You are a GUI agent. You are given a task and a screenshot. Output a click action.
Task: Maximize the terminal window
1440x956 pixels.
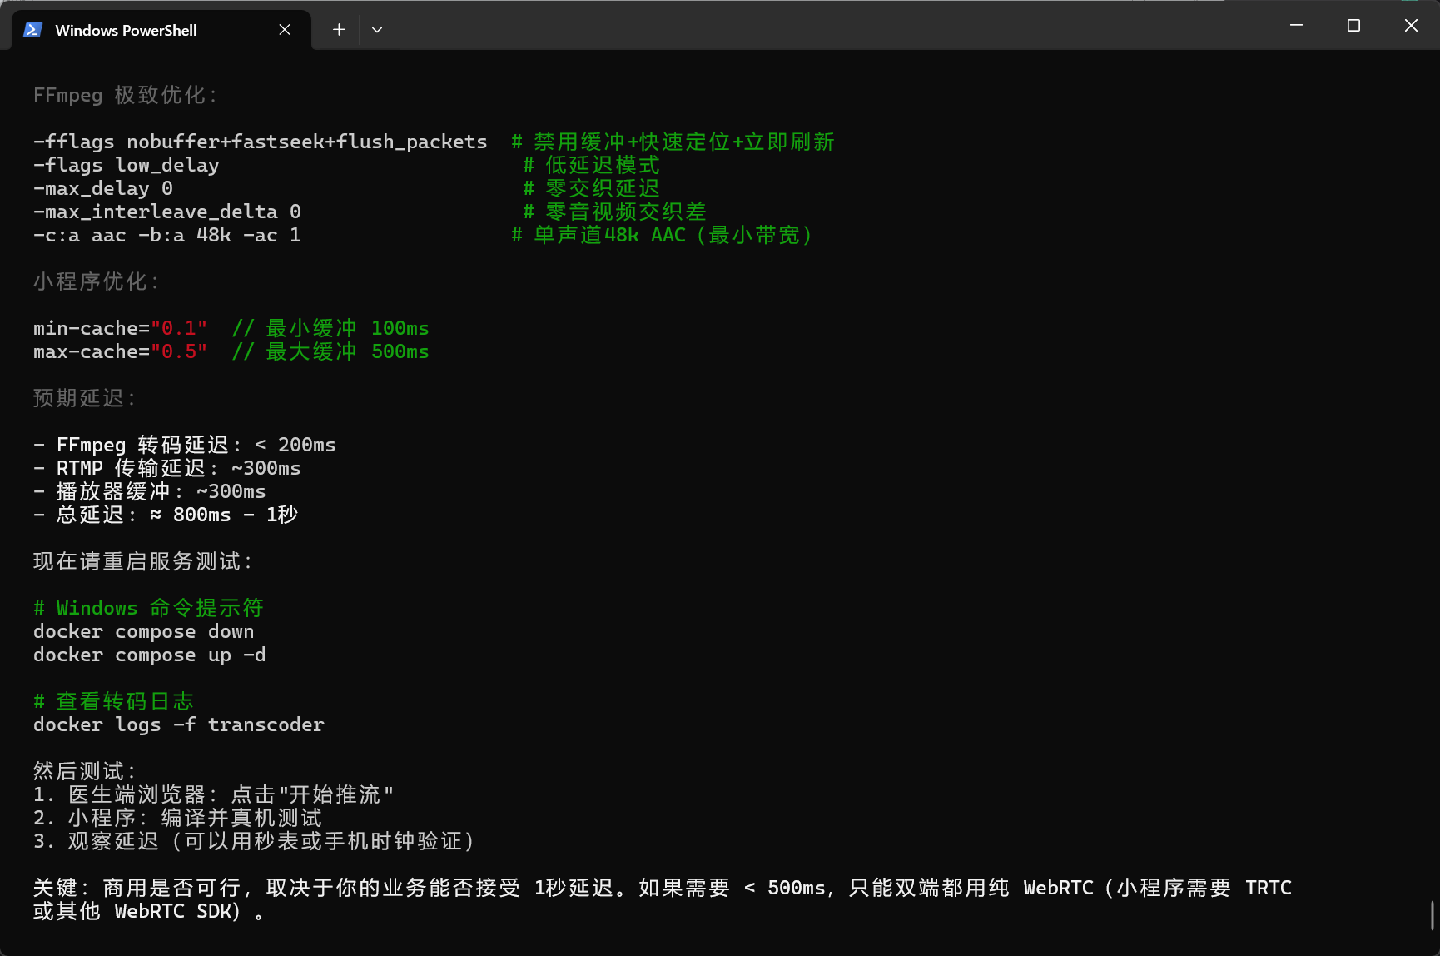tap(1353, 26)
